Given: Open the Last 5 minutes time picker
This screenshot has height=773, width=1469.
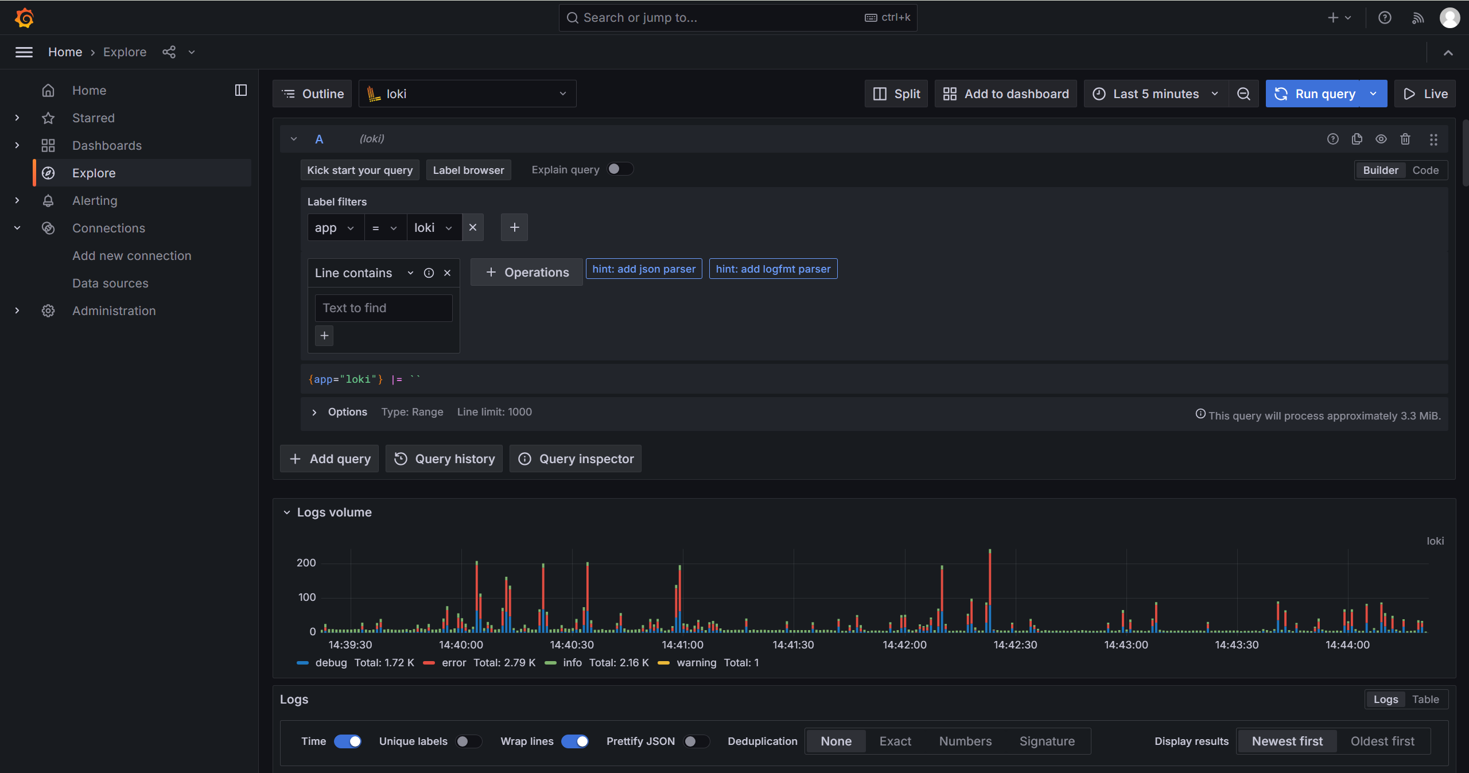Looking at the screenshot, I should click(1156, 94).
